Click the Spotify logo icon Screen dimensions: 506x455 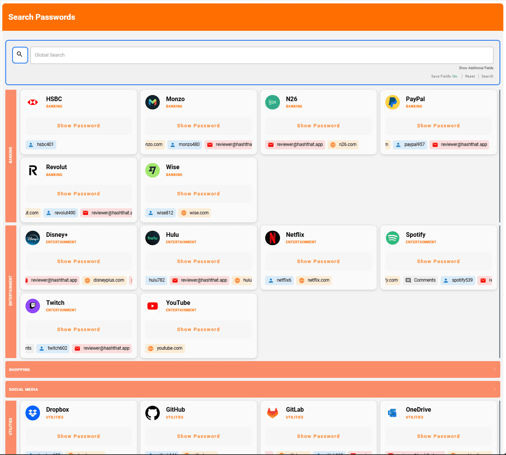[392, 238]
